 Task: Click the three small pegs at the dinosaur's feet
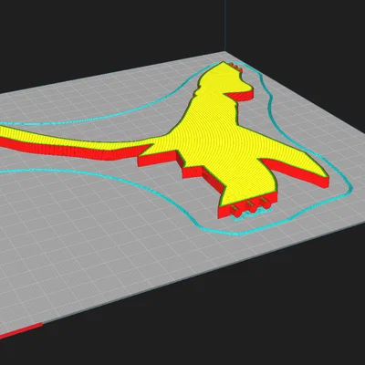(x=251, y=207)
